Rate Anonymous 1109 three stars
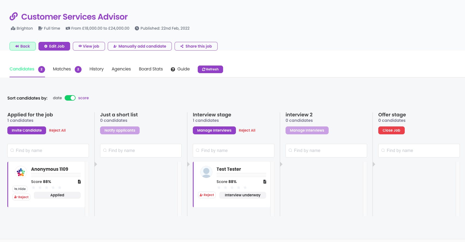Screen dimensions: 465x242 point(47,188)
